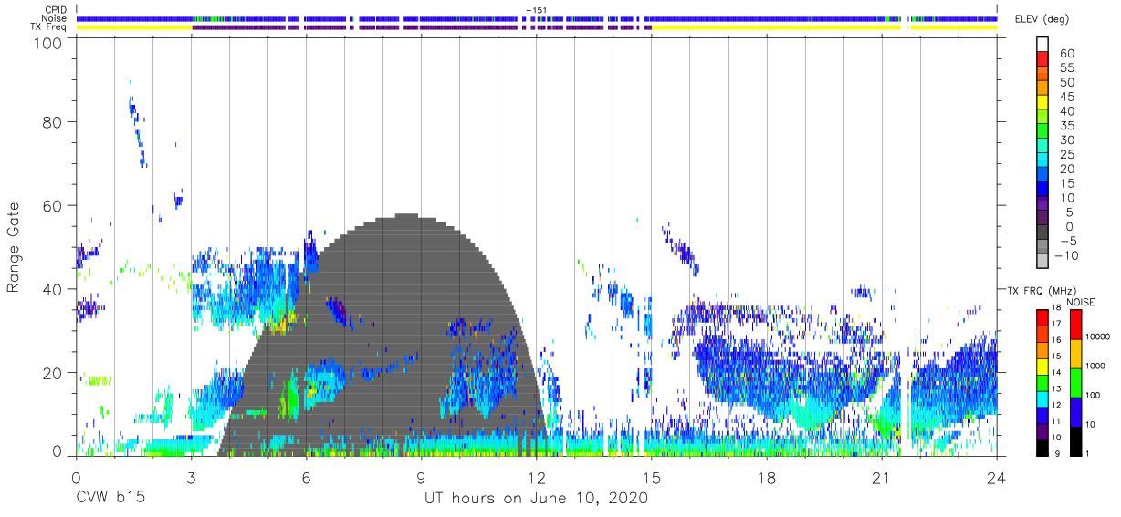Click the x-axis tick label '9'

coord(422,478)
